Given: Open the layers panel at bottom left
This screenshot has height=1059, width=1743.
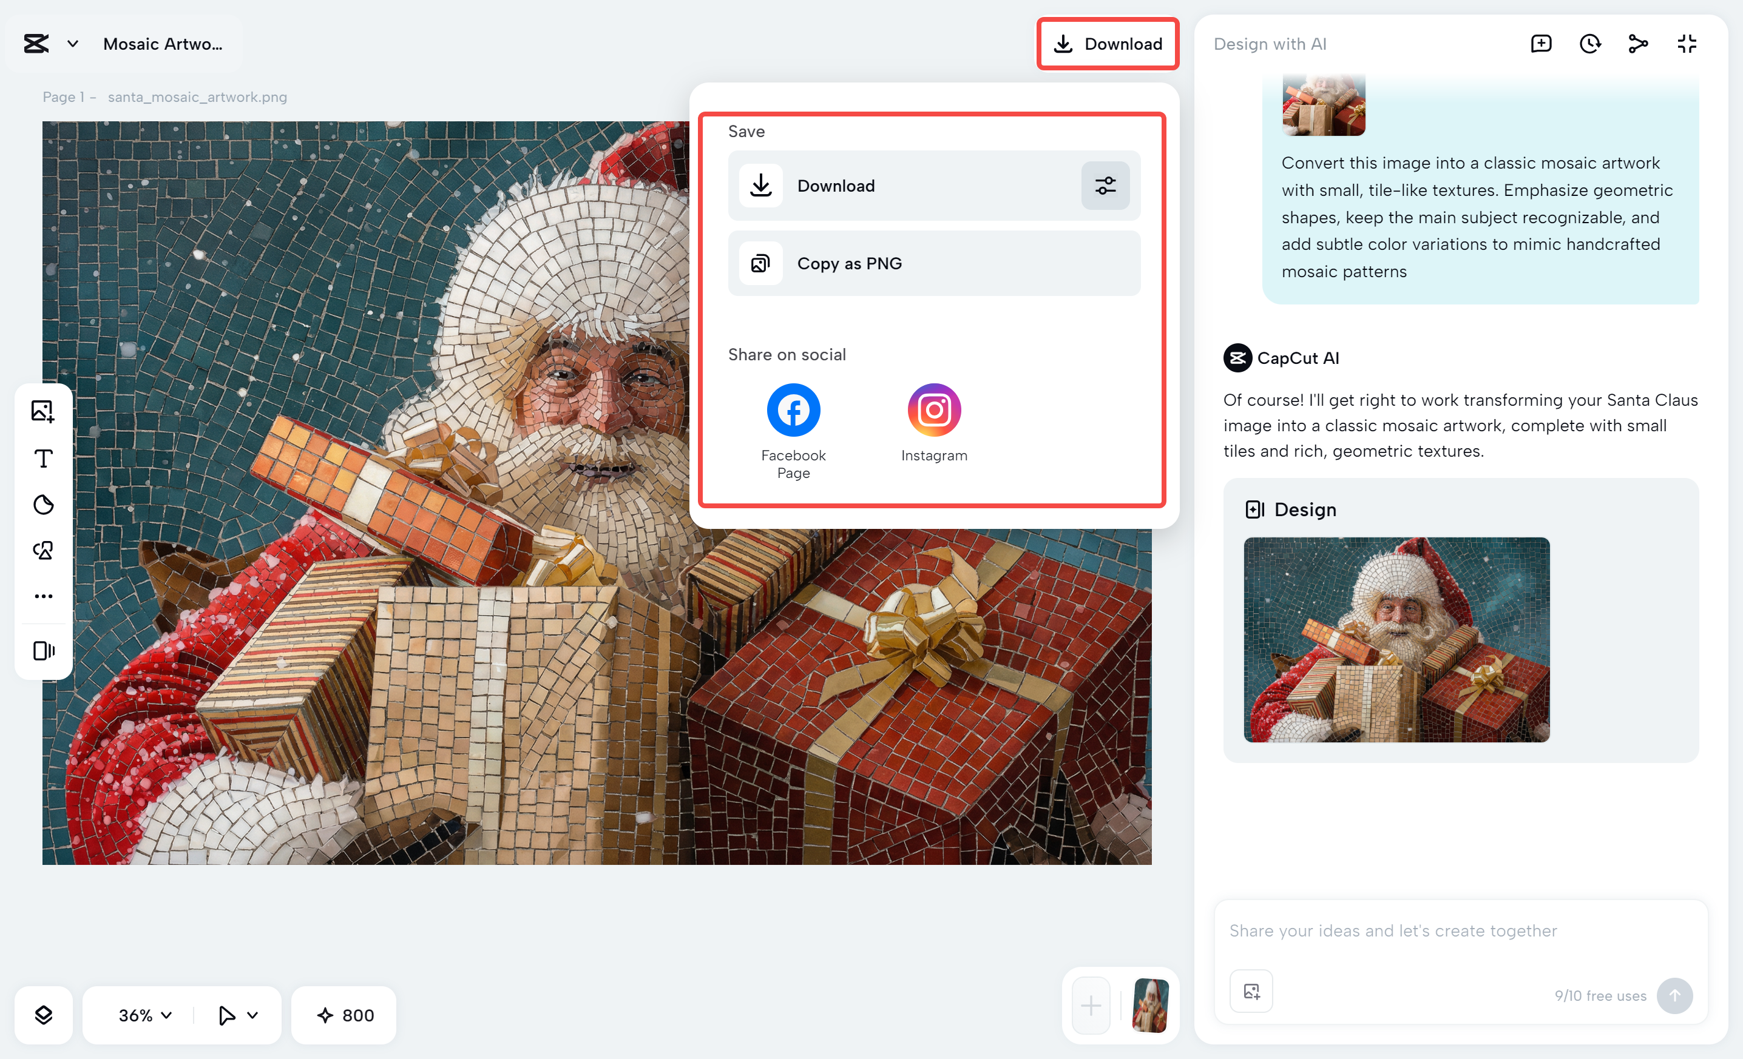Looking at the screenshot, I should 43,1015.
